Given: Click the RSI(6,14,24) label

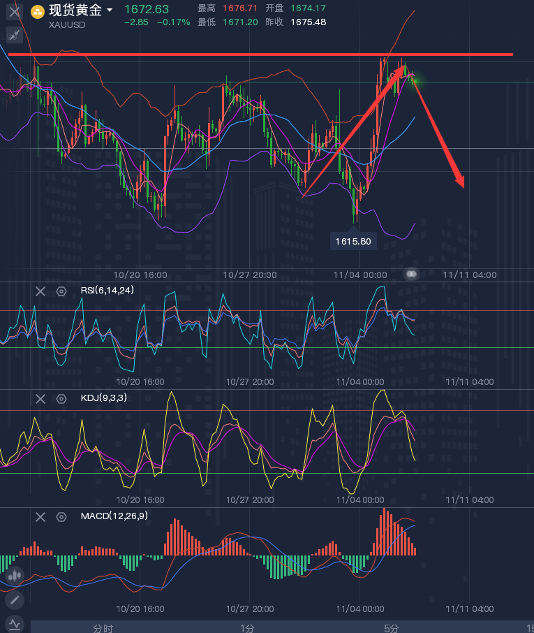Looking at the screenshot, I should pos(107,290).
